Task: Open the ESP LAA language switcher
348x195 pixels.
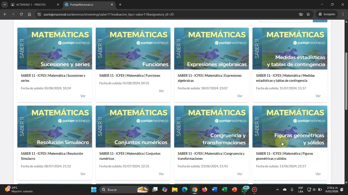Action: 301,190
